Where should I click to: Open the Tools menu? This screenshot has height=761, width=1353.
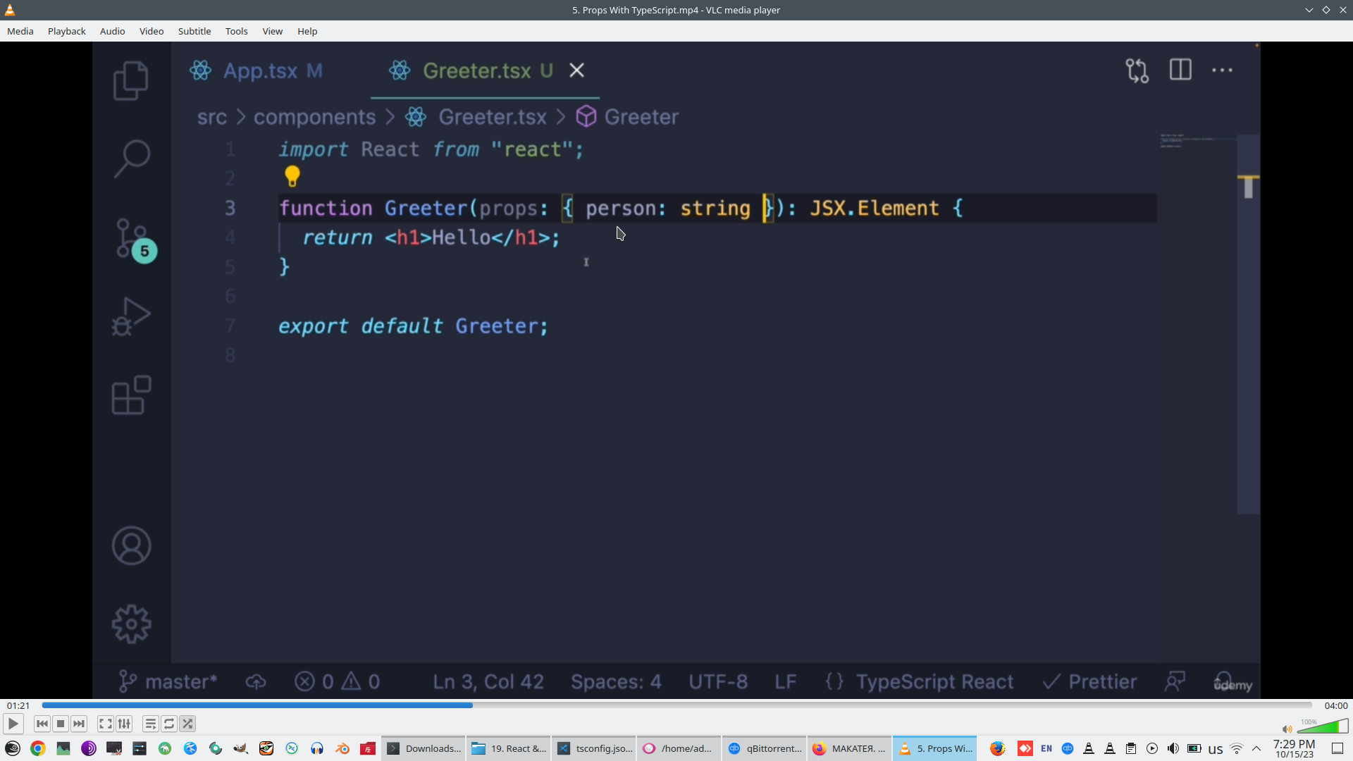[x=236, y=31]
